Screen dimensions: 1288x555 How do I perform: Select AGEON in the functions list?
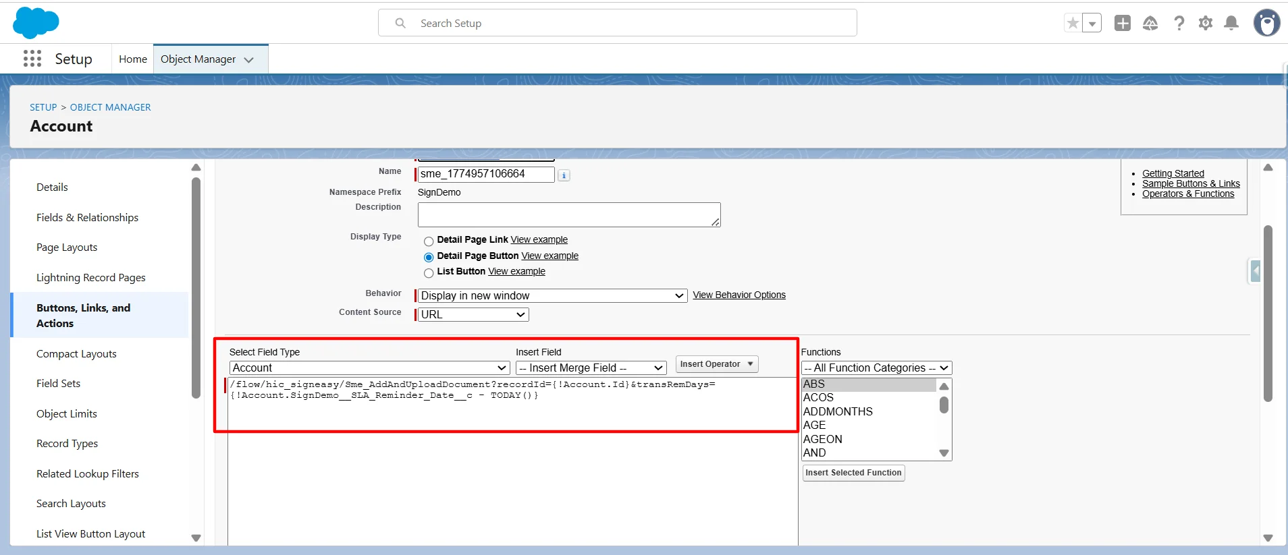[869, 440]
